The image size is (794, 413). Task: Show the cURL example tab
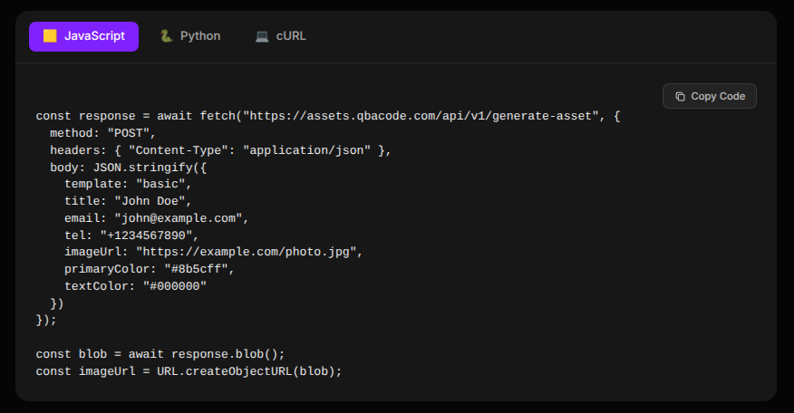280,36
